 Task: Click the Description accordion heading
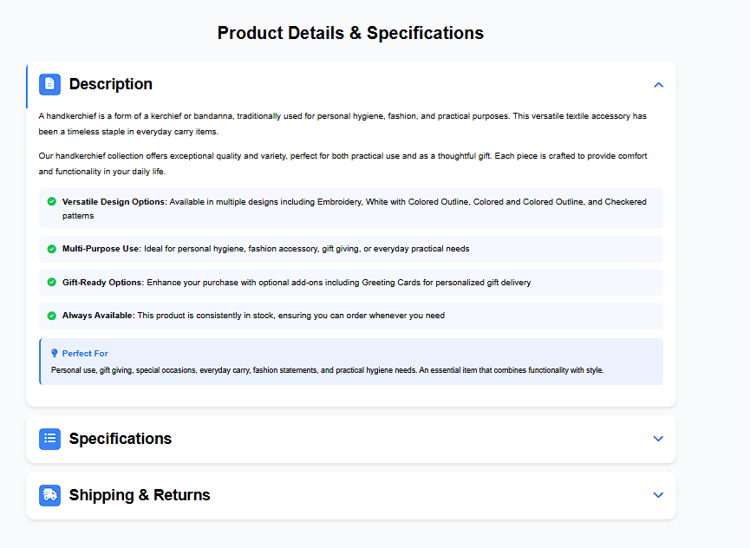point(110,84)
